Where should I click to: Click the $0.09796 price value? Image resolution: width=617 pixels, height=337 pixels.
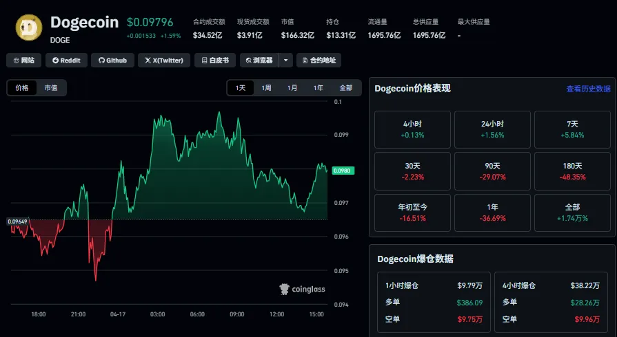click(x=150, y=23)
